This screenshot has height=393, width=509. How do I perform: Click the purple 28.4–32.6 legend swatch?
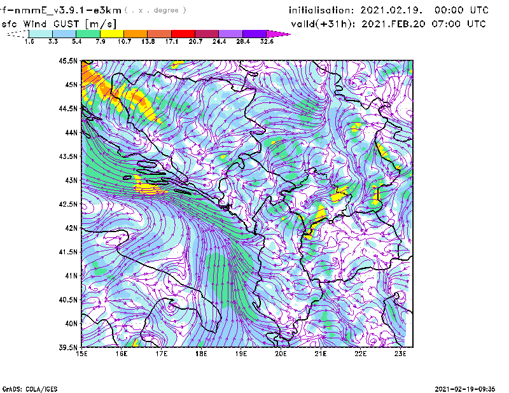click(x=254, y=34)
